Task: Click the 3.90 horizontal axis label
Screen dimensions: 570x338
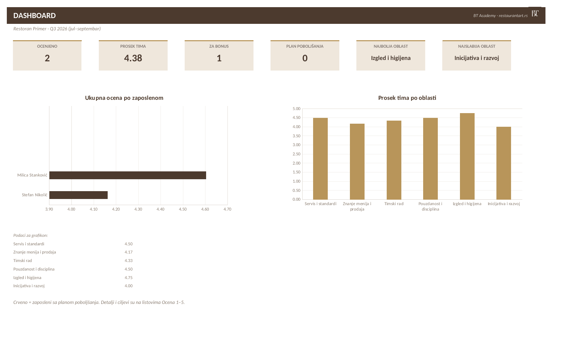Action: click(49, 209)
